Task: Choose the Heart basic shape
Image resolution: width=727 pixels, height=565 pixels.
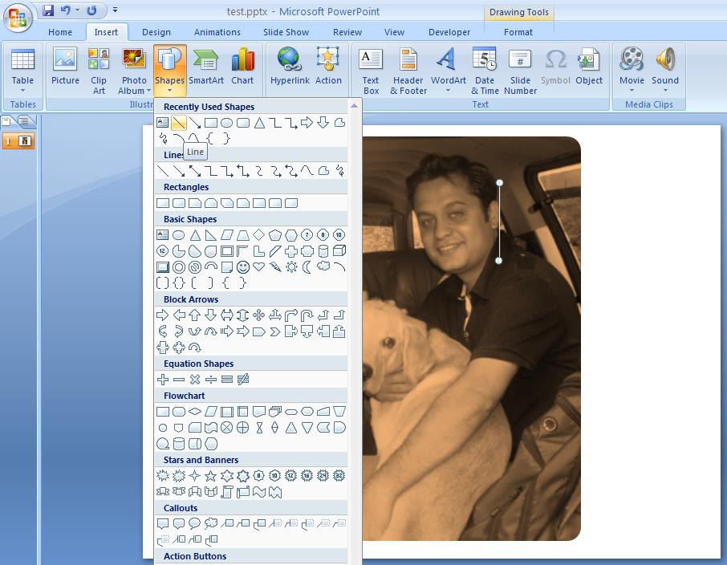Action: coord(258,266)
